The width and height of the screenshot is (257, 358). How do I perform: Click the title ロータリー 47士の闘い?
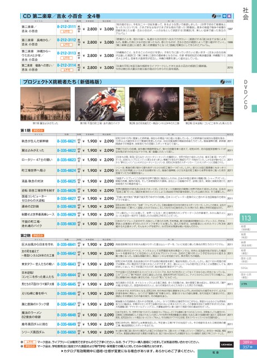click(37, 160)
